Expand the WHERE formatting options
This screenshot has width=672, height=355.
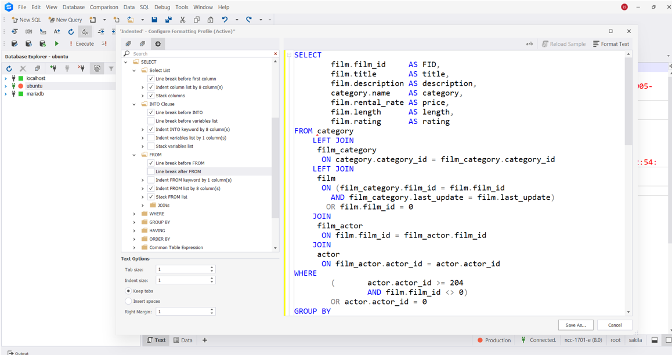[x=134, y=214]
